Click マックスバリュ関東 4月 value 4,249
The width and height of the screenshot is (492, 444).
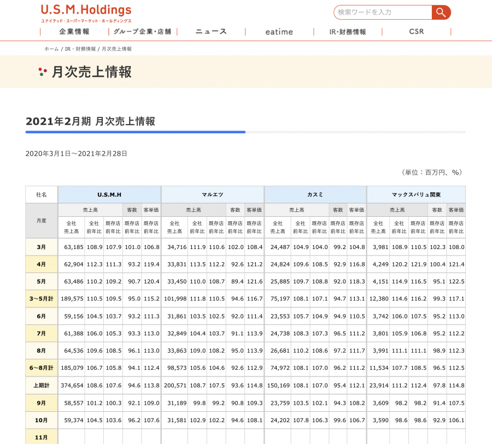(x=380, y=264)
